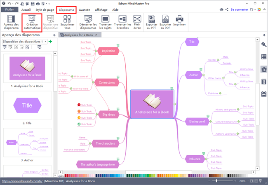Collapse the Gender subtopic toggle
This screenshot has width=268, height=185.
tap(218, 60)
